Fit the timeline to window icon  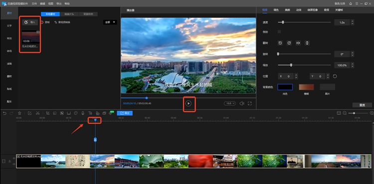[x=339, y=113]
